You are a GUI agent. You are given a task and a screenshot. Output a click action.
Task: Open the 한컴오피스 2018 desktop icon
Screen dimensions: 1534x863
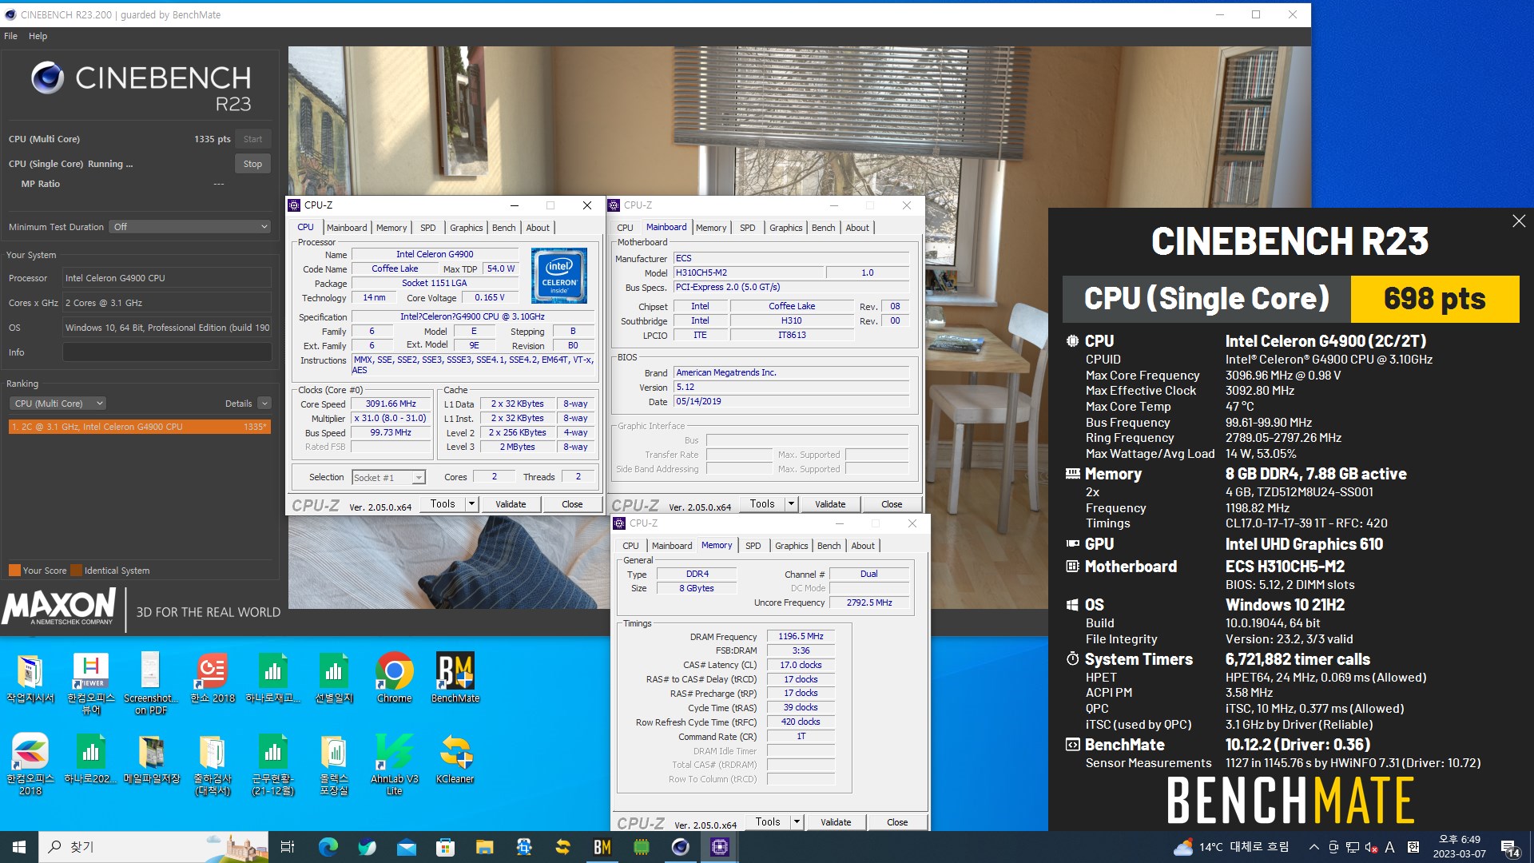(x=30, y=764)
